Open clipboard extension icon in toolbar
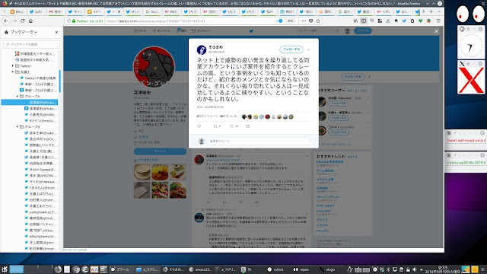 click(x=412, y=21)
